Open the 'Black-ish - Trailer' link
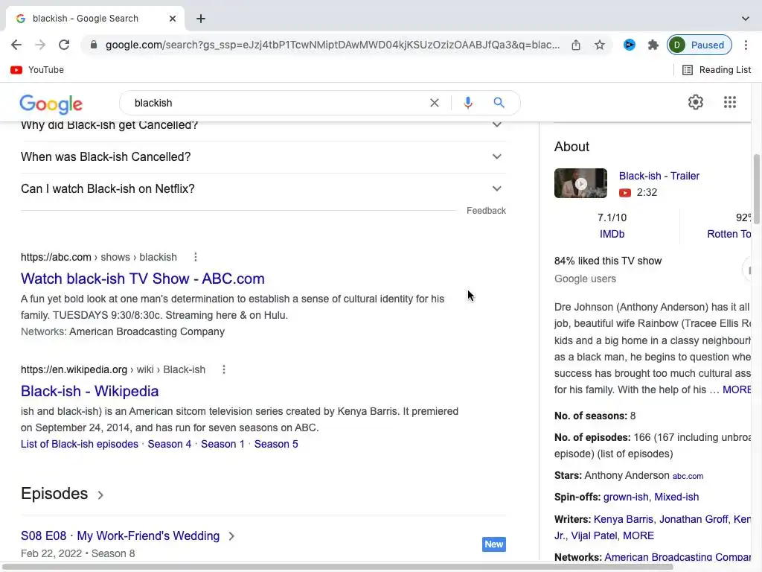The height and width of the screenshot is (572, 762). click(x=659, y=176)
